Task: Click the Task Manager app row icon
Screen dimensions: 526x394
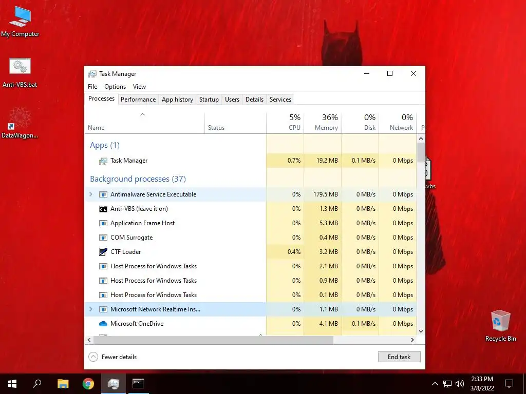Action: 103,161
